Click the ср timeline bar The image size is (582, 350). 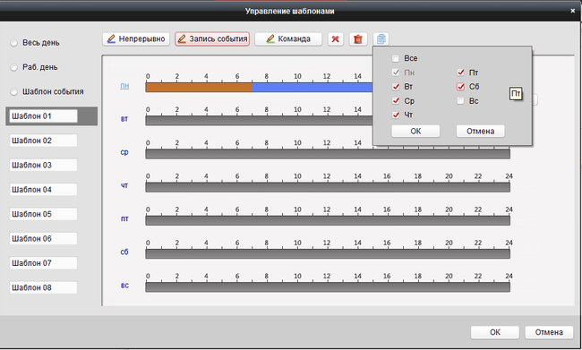click(x=328, y=154)
